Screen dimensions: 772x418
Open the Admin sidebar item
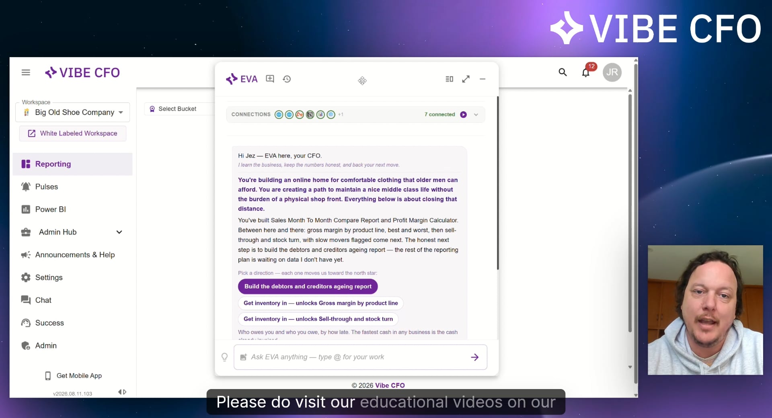(72, 346)
